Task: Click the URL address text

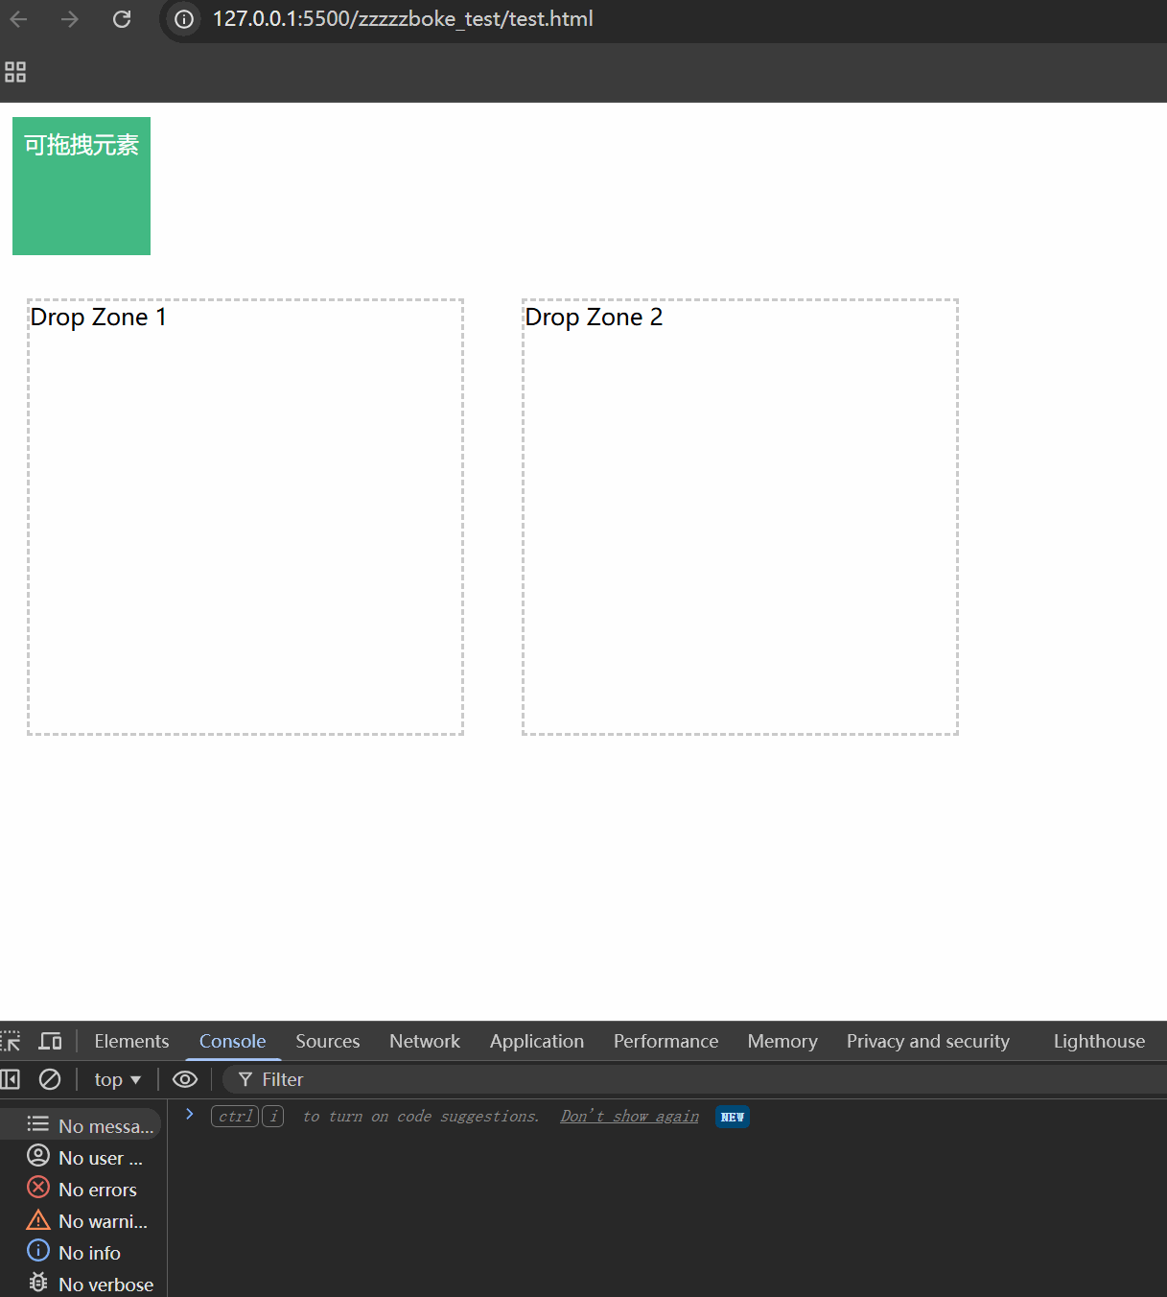Action: 403,19
